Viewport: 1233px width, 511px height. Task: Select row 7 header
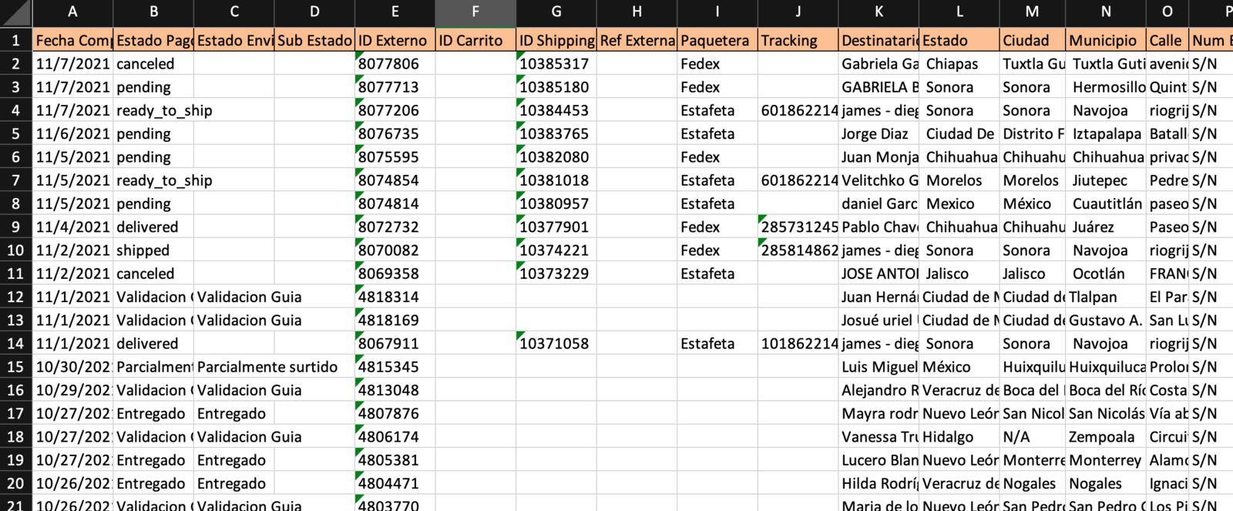(16, 180)
